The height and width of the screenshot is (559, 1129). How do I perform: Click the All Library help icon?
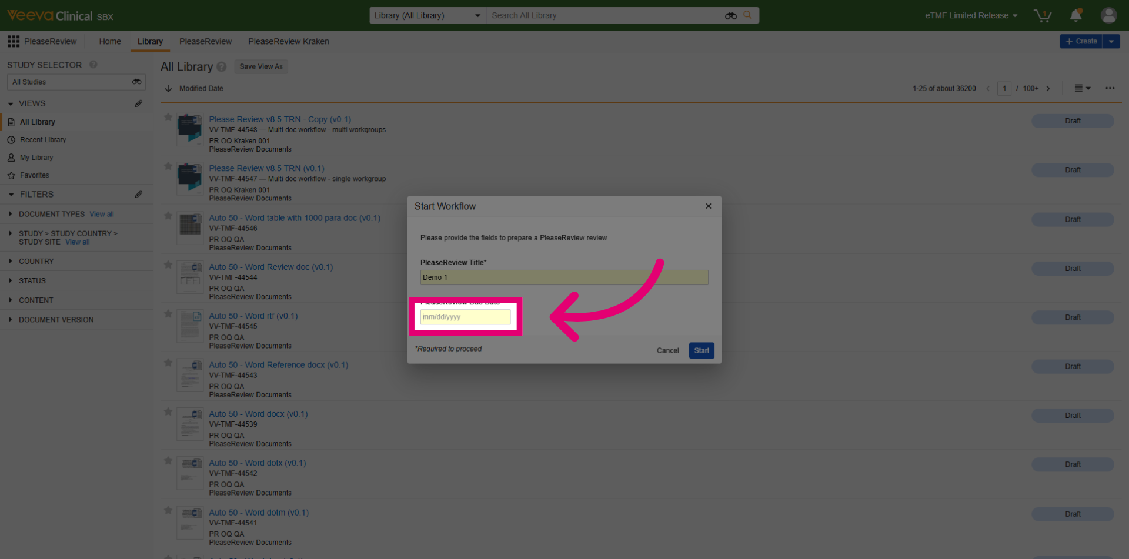coord(222,67)
